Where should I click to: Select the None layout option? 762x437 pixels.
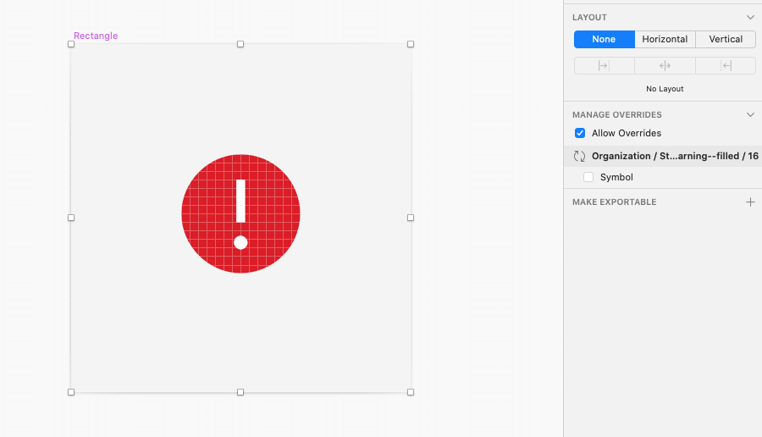[x=604, y=39]
